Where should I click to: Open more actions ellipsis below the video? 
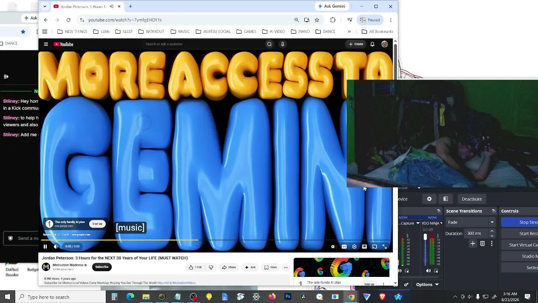286,267
